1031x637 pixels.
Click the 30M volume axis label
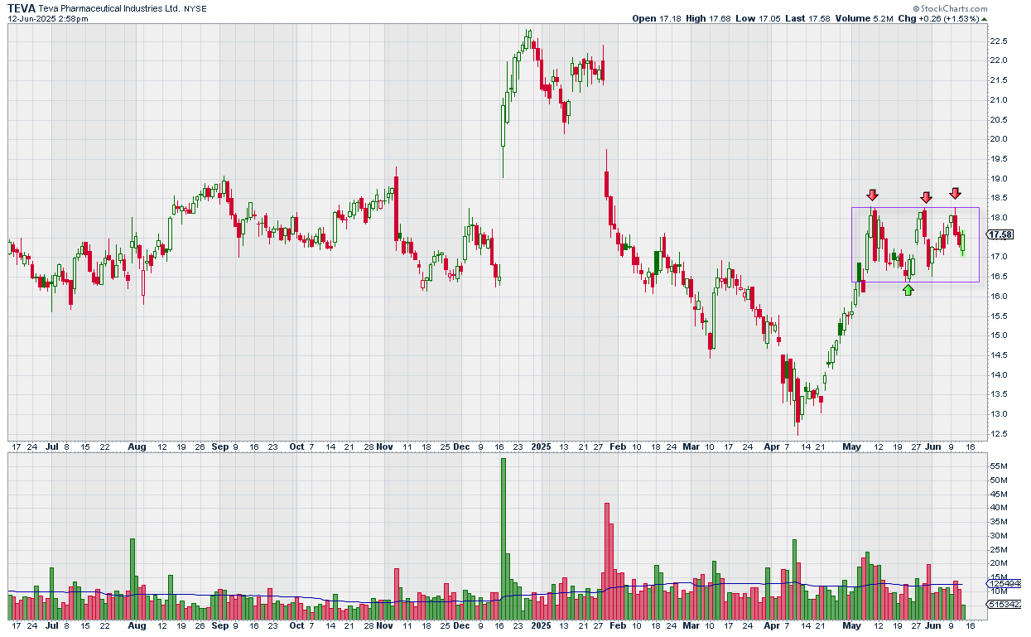tap(998, 536)
